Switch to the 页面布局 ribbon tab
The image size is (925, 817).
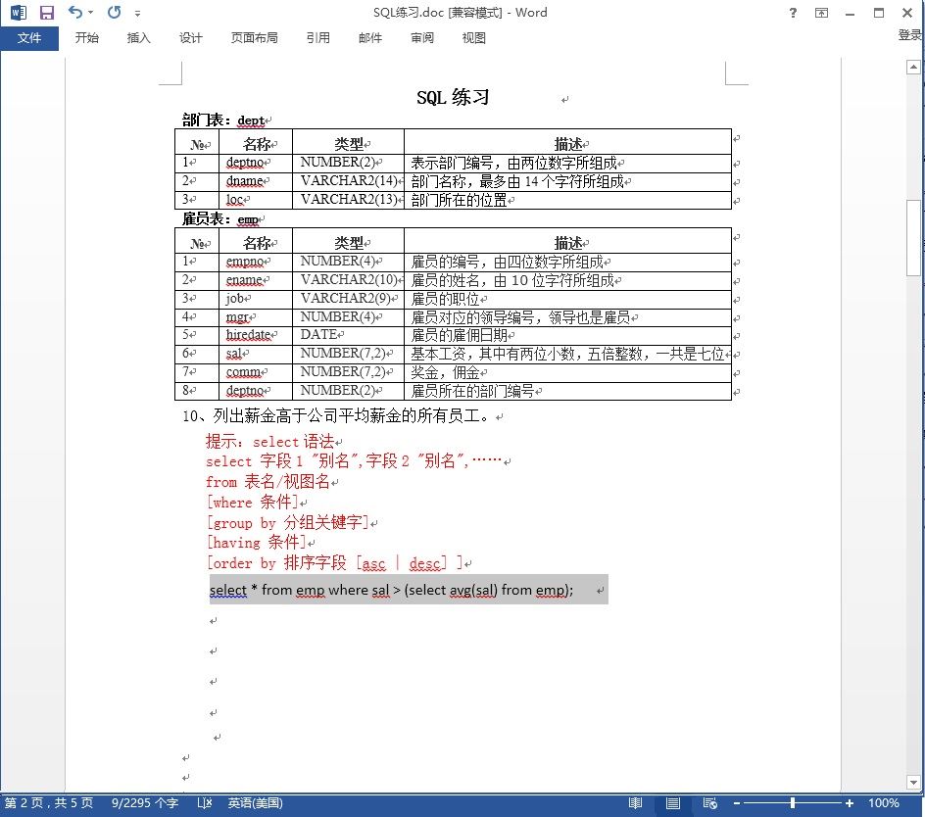click(254, 38)
